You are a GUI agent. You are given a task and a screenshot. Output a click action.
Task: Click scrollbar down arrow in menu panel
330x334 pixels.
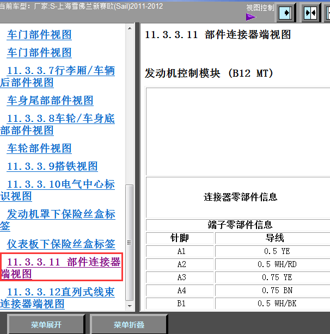pos(130,306)
